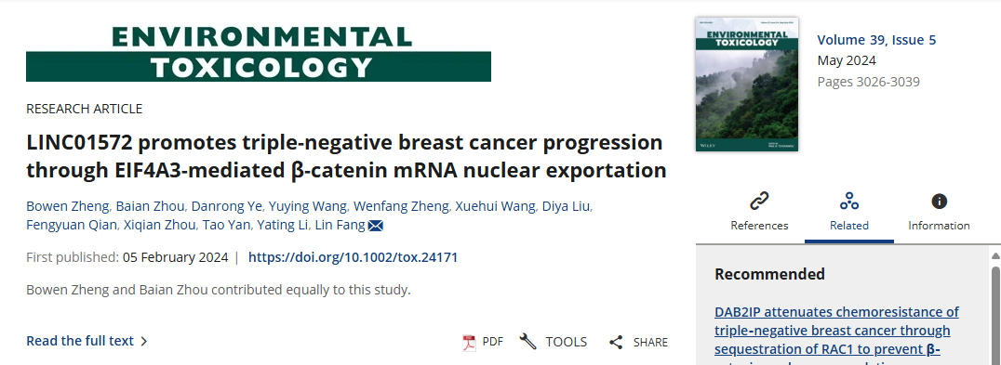Show the Information circle icon

click(x=939, y=202)
